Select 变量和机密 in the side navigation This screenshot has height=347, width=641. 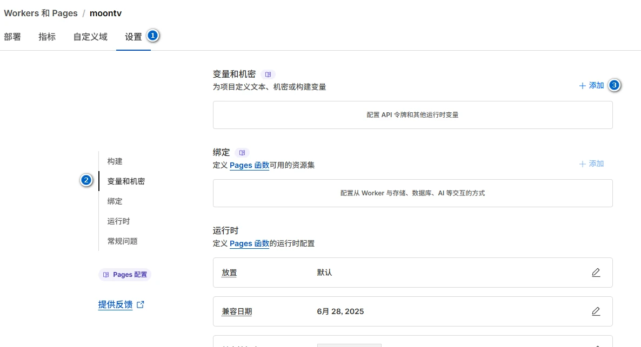[x=126, y=181]
